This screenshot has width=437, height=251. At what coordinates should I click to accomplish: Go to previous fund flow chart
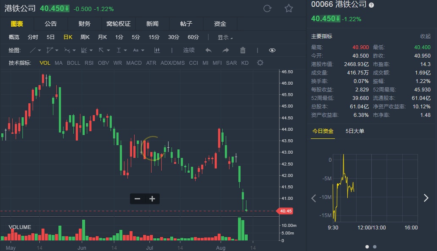tap(313, 198)
